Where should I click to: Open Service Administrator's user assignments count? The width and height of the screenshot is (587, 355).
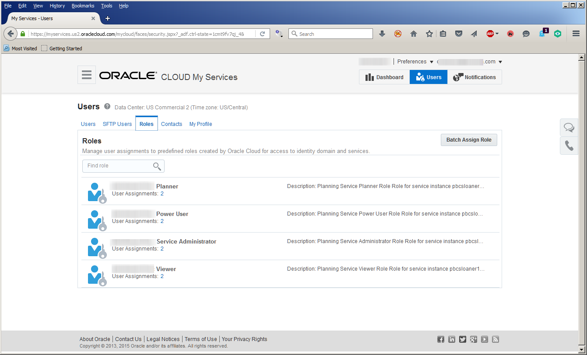(x=162, y=249)
